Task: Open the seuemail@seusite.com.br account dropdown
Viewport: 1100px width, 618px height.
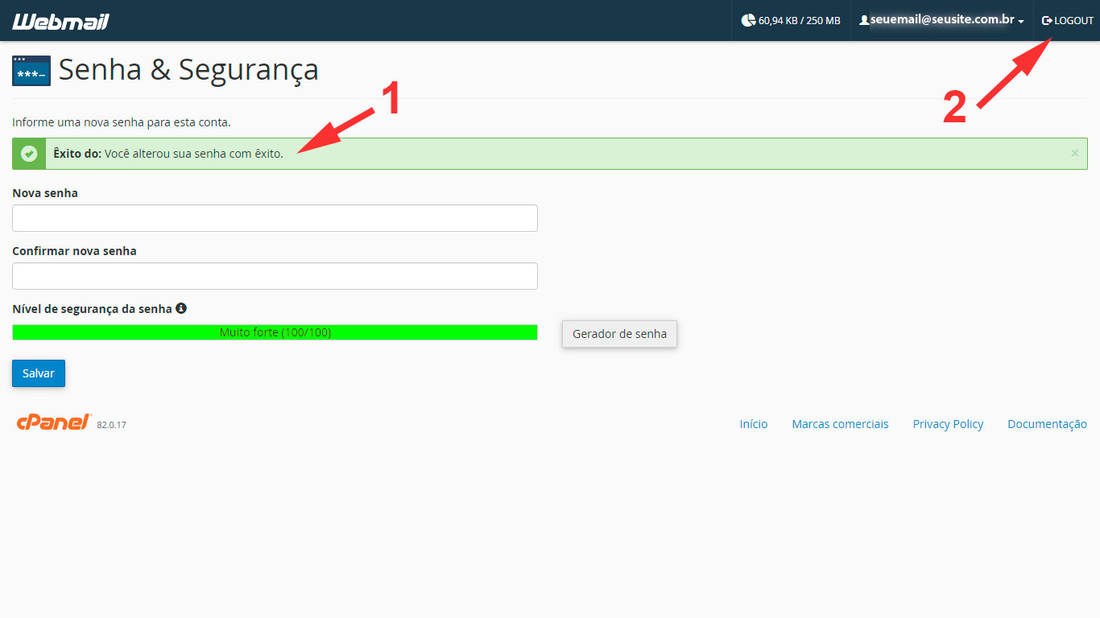Action: [x=941, y=20]
